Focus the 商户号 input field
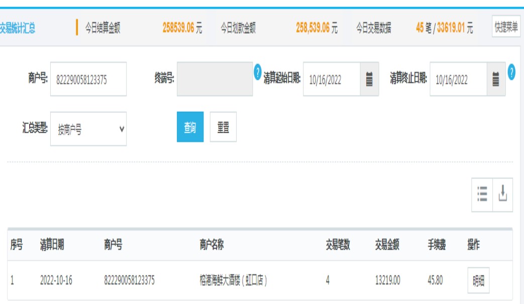 [88, 79]
